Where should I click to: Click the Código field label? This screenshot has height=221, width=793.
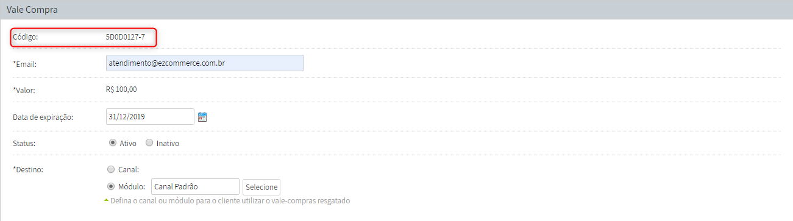tap(26, 37)
